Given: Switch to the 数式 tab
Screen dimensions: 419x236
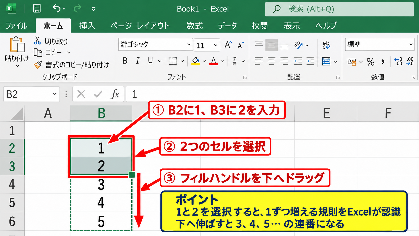Looking at the screenshot, I should click(x=195, y=26).
